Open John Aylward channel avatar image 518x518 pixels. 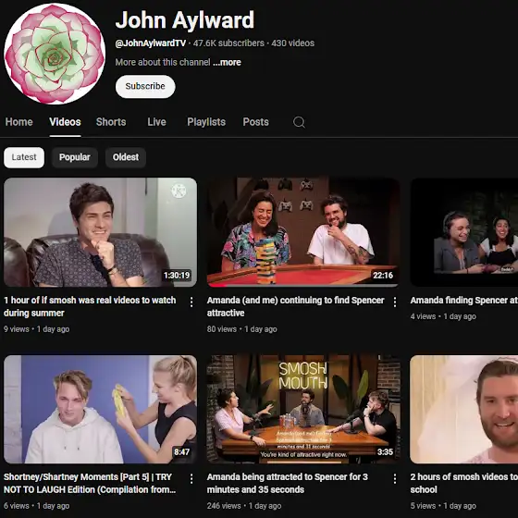coord(55,54)
